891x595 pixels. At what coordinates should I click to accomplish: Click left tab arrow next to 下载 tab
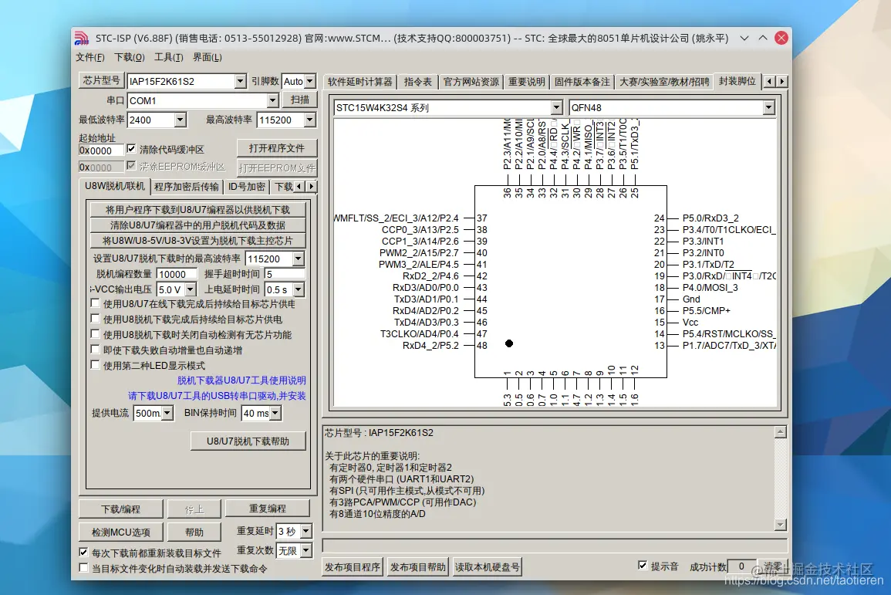point(299,187)
